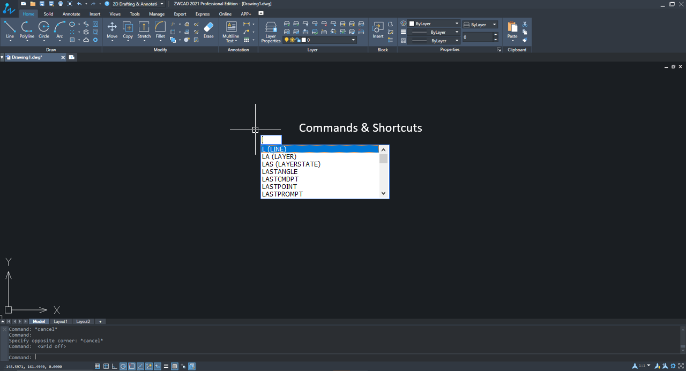The height and width of the screenshot is (371, 686).
Task: Switch to the Annotate ribbon tab
Action: tap(71, 14)
